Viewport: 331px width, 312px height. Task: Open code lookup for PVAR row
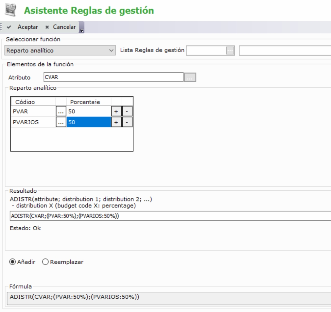61,111
